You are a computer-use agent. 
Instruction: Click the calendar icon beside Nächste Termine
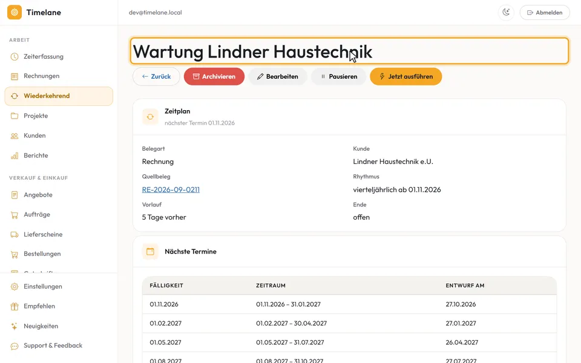tap(150, 252)
